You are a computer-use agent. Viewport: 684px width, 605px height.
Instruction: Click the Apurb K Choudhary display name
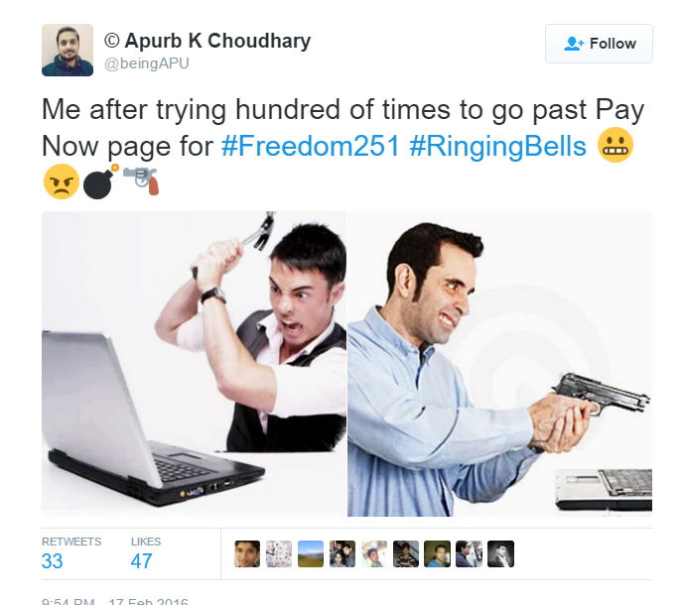click(207, 41)
